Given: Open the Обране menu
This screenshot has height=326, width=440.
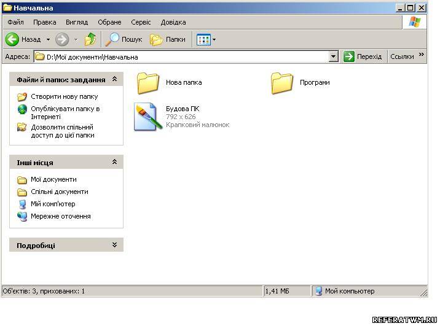Looking at the screenshot, I should tap(109, 22).
